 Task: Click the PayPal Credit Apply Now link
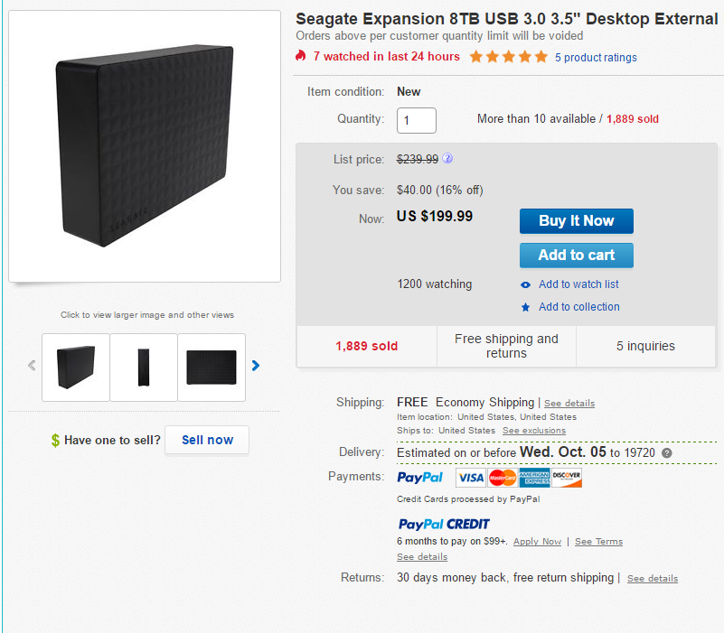(x=537, y=542)
